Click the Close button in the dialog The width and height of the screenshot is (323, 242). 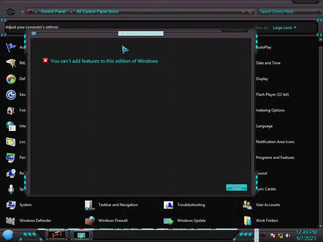236,187
